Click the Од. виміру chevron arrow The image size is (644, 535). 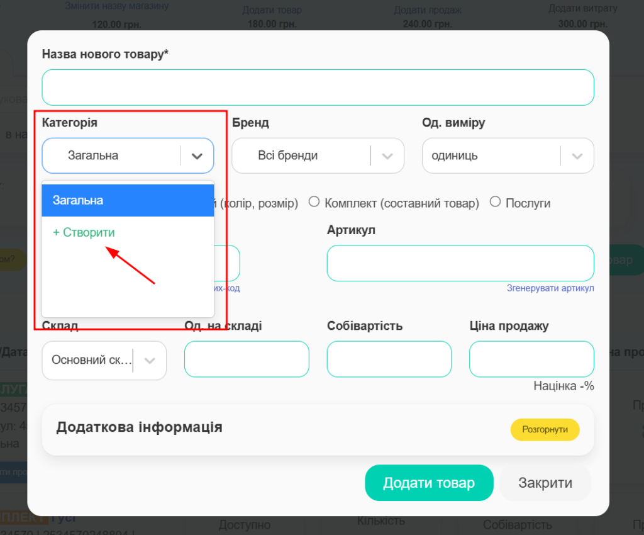coord(577,155)
